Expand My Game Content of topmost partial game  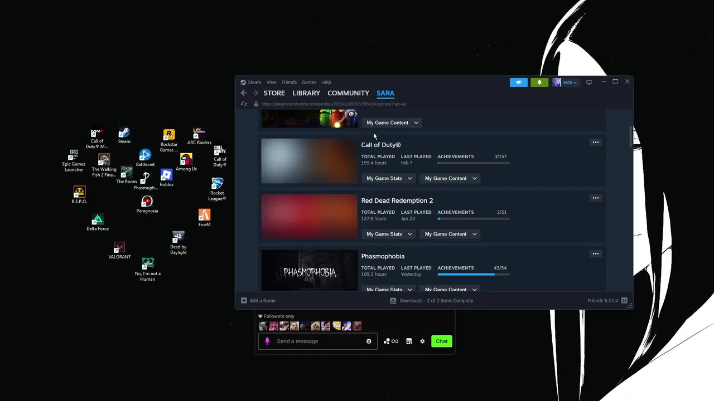click(392, 123)
